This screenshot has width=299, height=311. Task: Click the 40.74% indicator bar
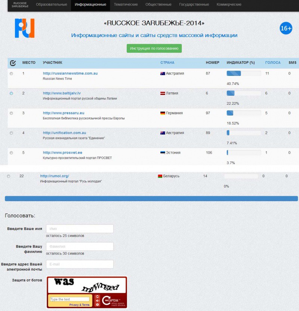click(244, 73)
